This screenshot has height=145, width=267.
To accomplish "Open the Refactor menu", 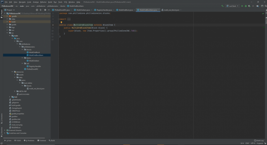I will (x=43, y=2).
